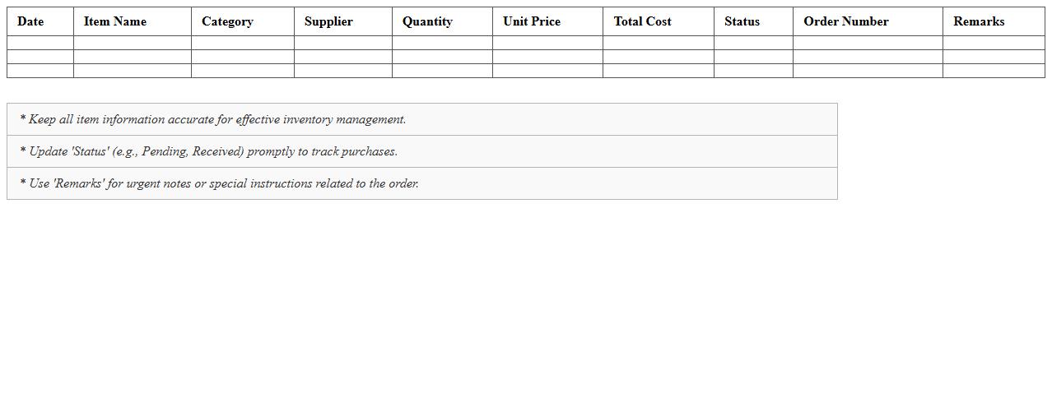
Task: Click first empty cell under Date
Action: tap(40, 43)
